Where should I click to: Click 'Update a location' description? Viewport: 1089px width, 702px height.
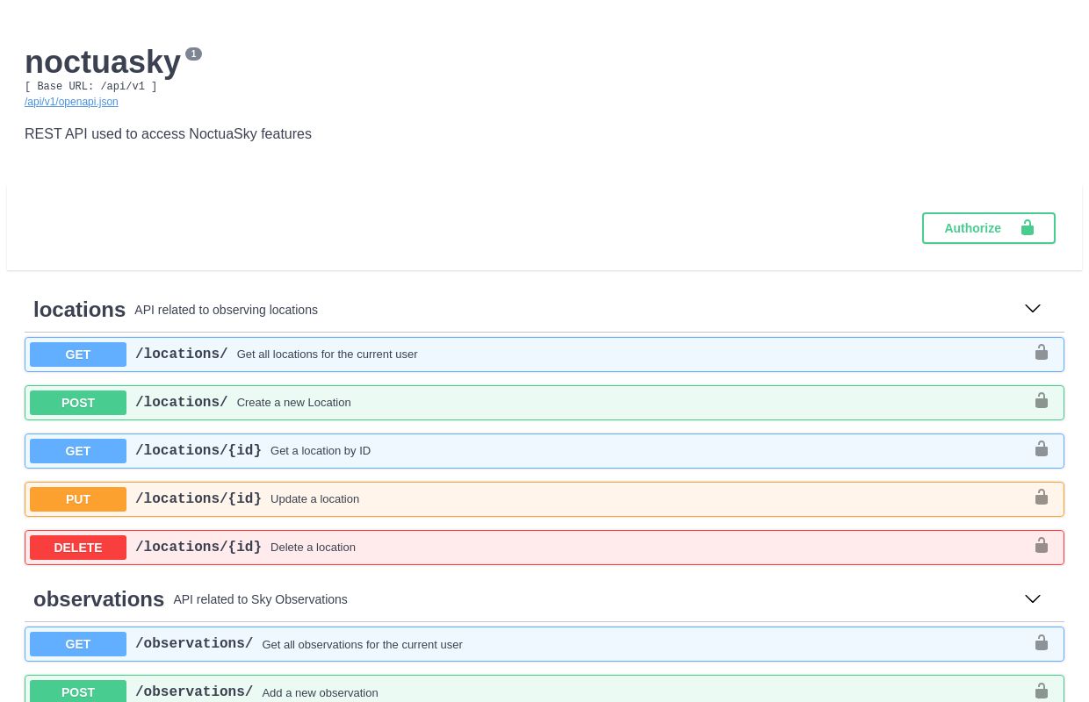coord(314,499)
